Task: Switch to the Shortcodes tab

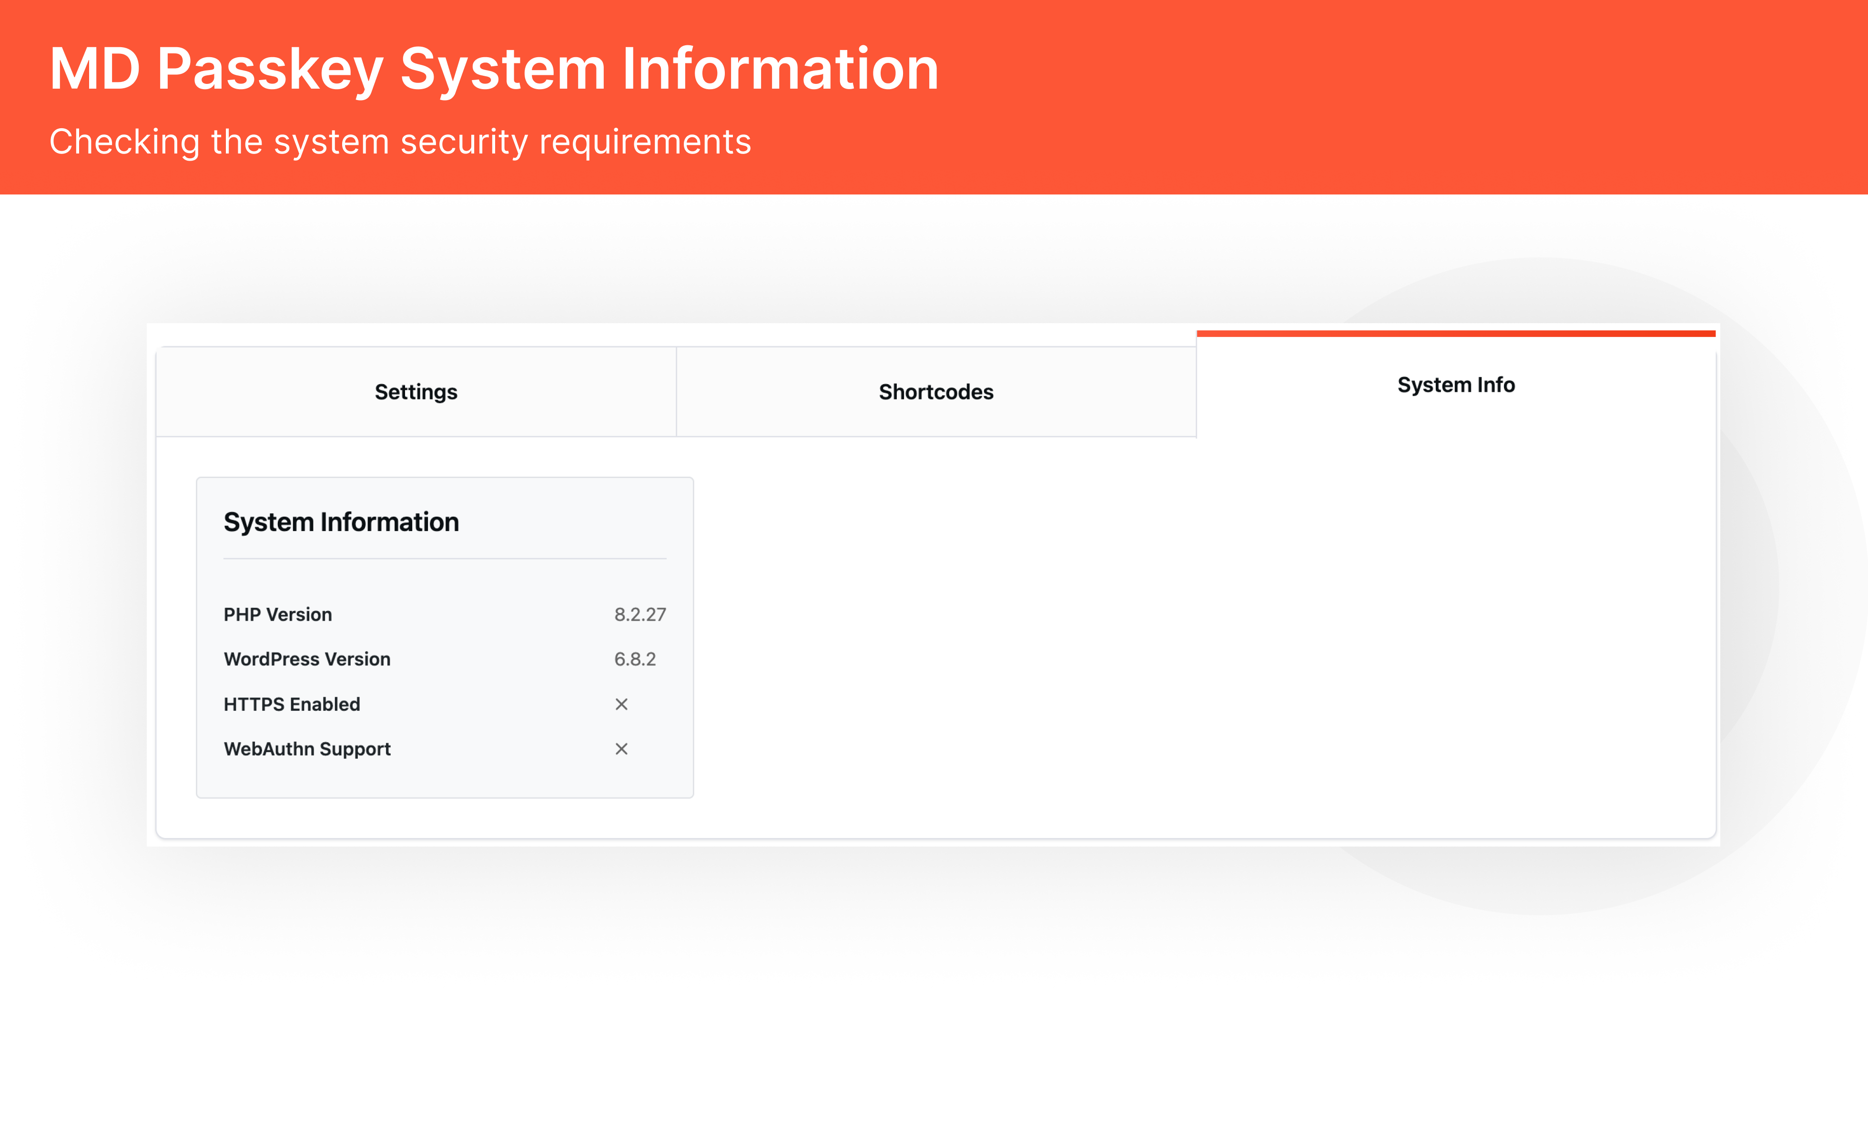Action: (935, 392)
